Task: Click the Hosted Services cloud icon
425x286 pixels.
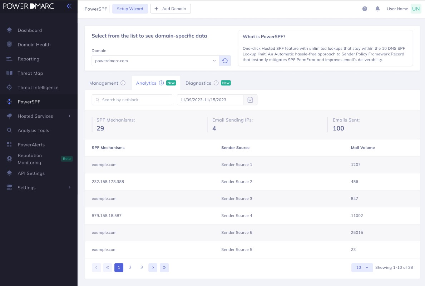Action: (9, 116)
